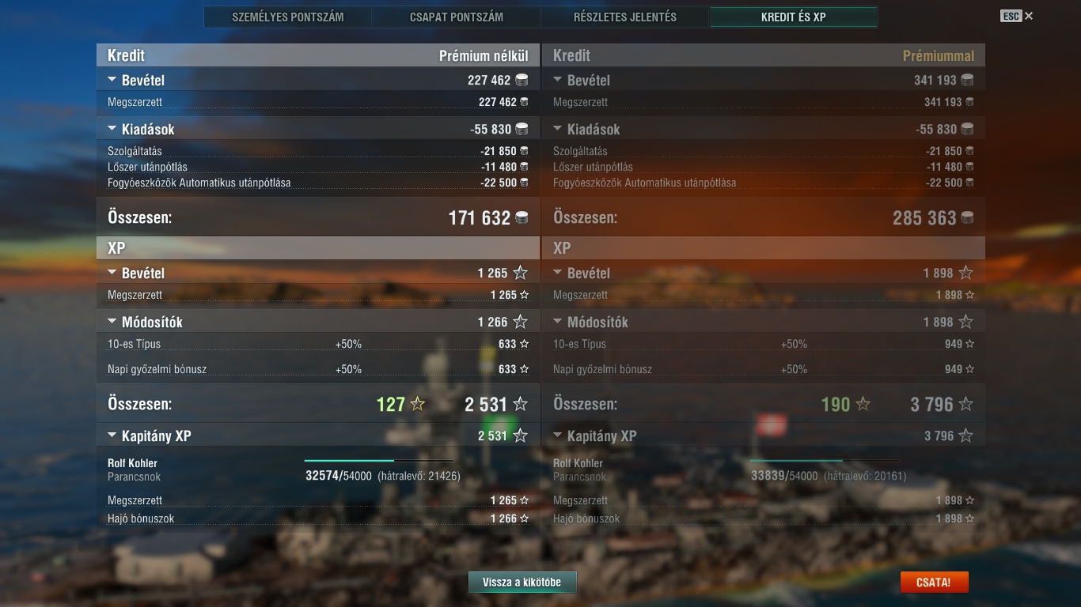Click Rolf Kohler's commander XP progress bar
Screen dimensions: 1081x607
tap(379, 460)
